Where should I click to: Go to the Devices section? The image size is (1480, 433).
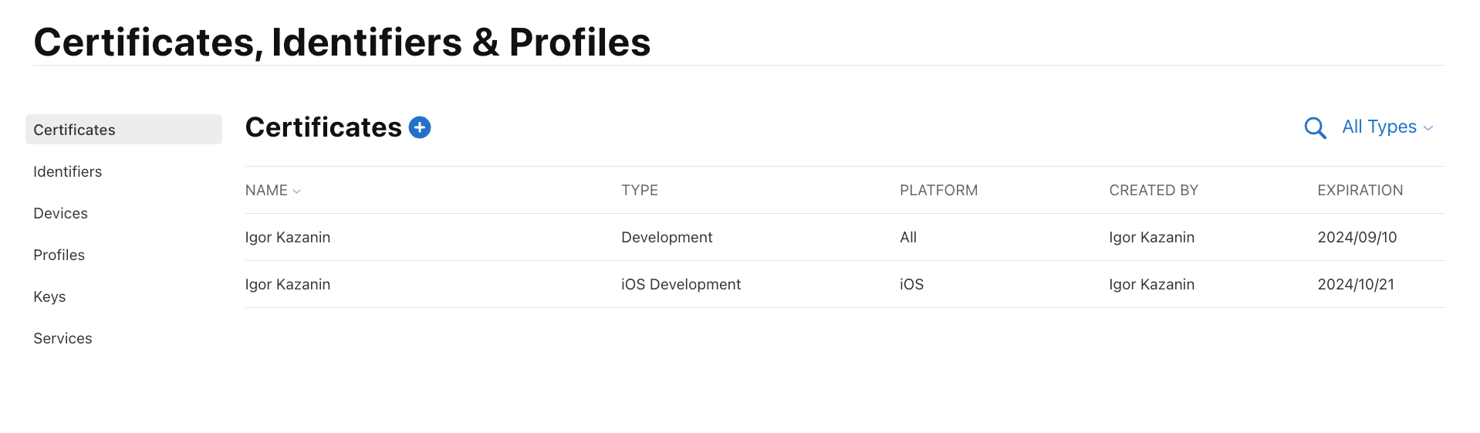coord(61,213)
